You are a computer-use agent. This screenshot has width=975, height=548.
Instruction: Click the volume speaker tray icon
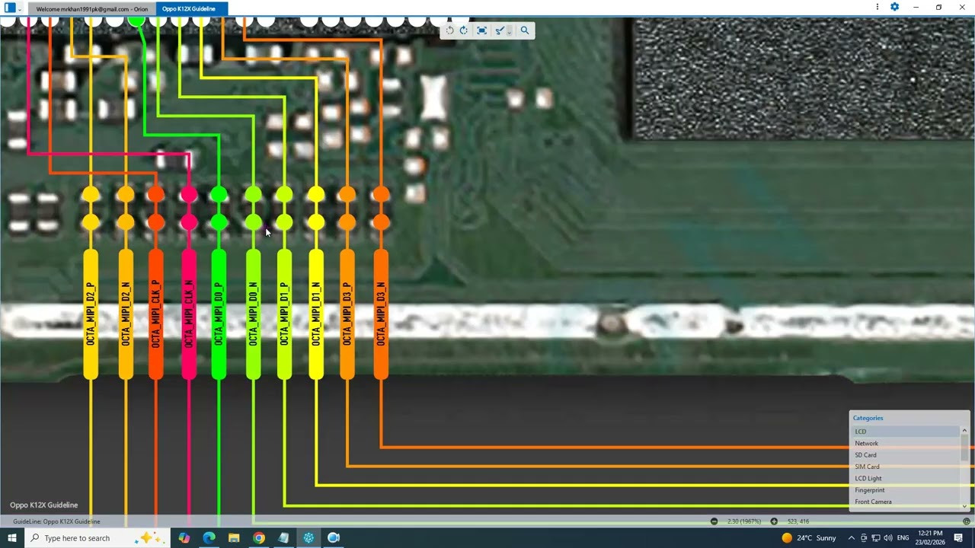pos(888,538)
